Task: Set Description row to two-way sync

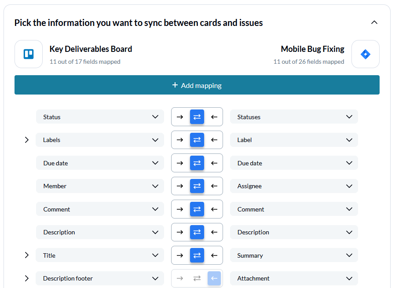Action: point(197,232)
